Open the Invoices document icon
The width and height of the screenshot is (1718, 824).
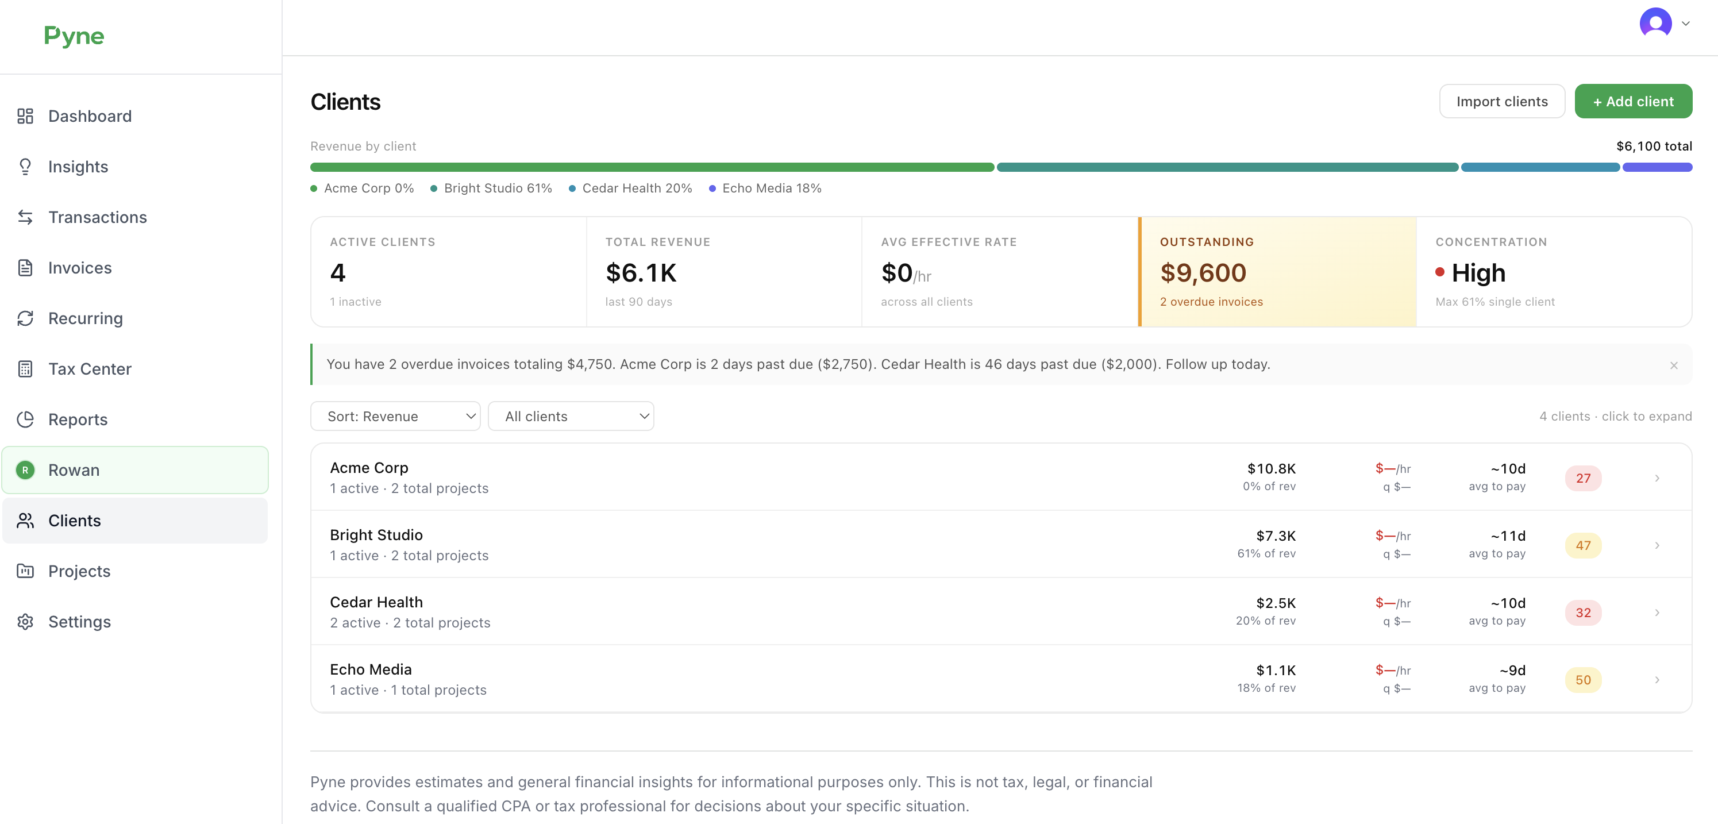click(25, 268)
